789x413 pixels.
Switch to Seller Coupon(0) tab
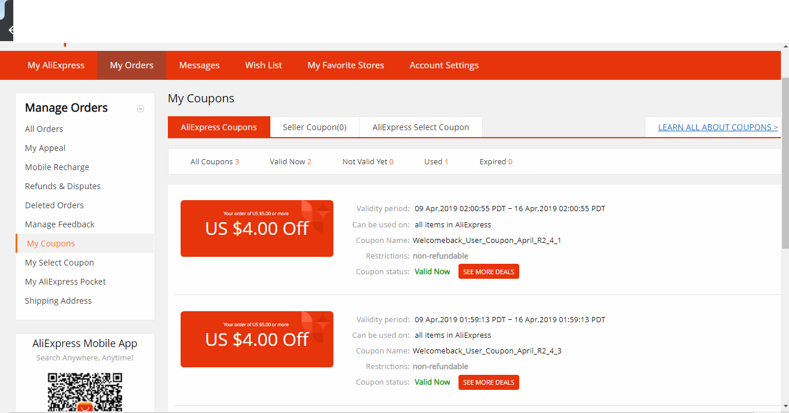coord(315,127)
